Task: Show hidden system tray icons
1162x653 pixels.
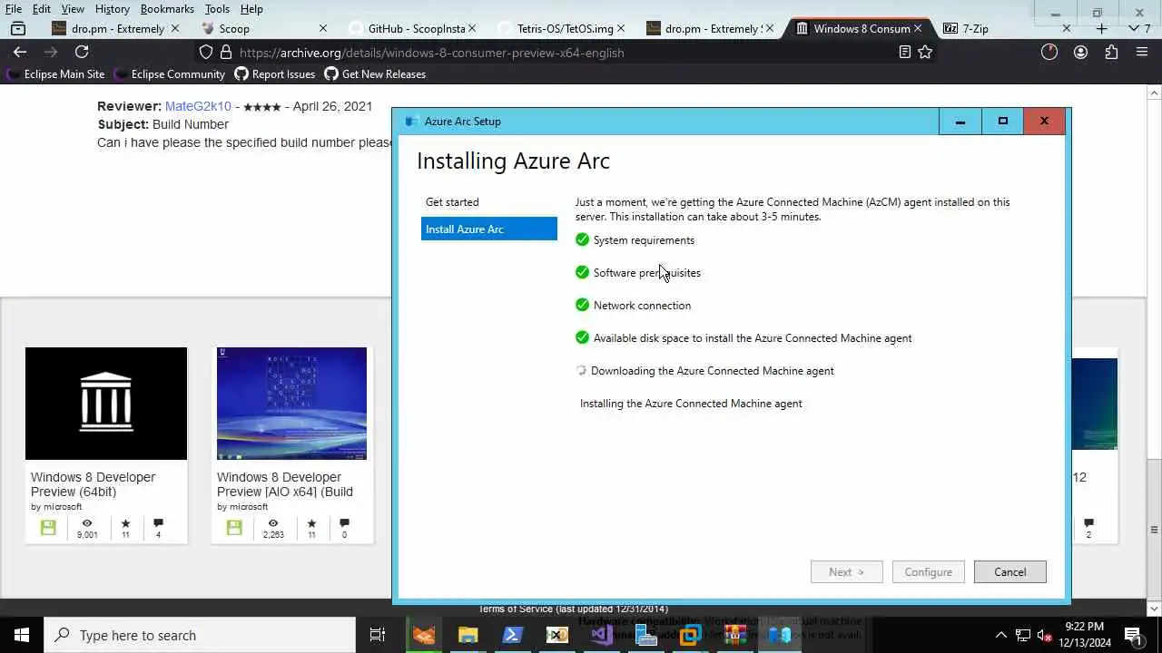Action: tap(1000, 635)
